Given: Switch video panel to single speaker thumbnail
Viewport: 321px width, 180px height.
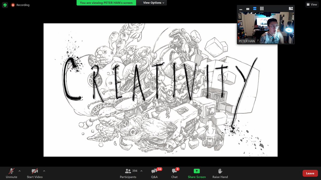Looking at the screenshot, I should click(x=248, y=9).
